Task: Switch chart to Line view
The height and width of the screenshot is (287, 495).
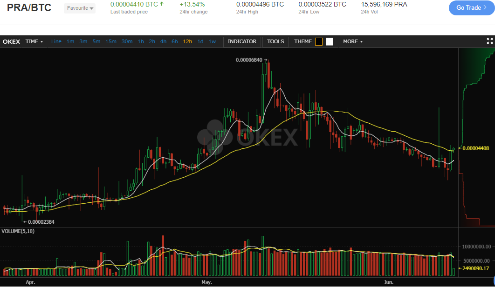Action: pos(56,42)
